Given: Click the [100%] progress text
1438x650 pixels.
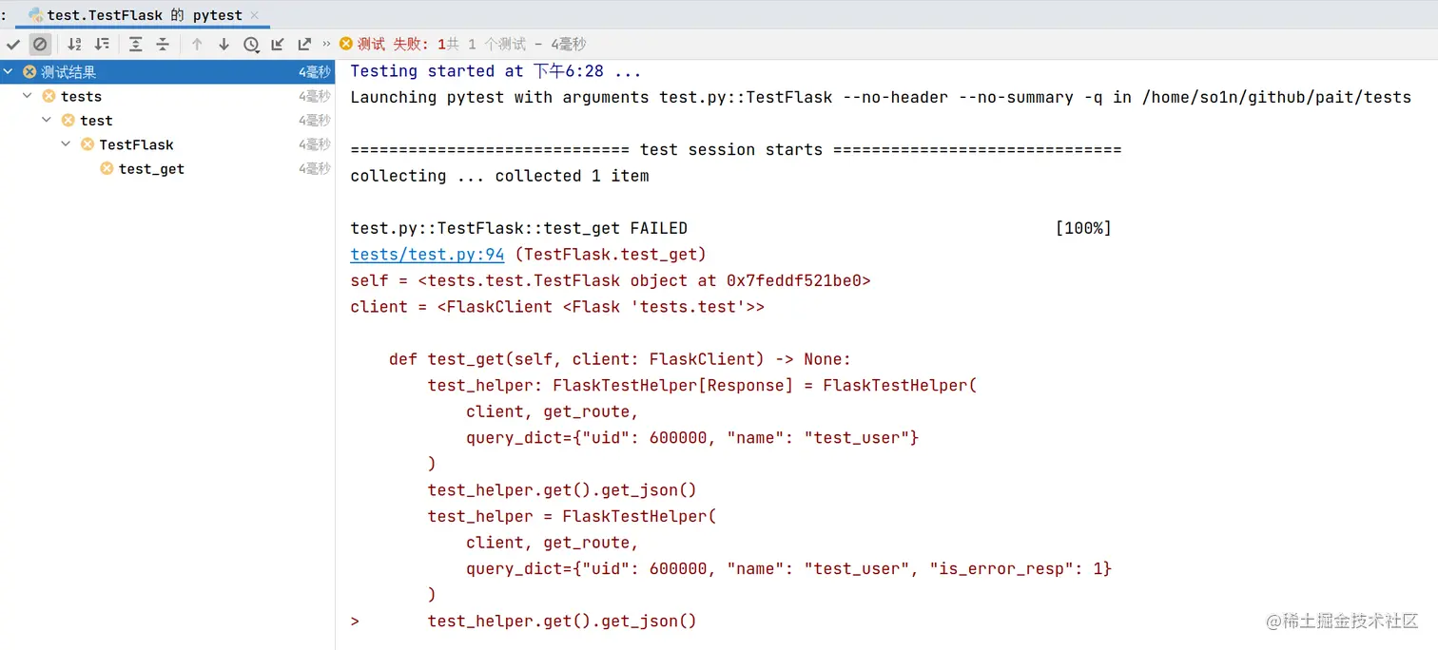Looking at the screenshot, I should tap(1083, 228).
